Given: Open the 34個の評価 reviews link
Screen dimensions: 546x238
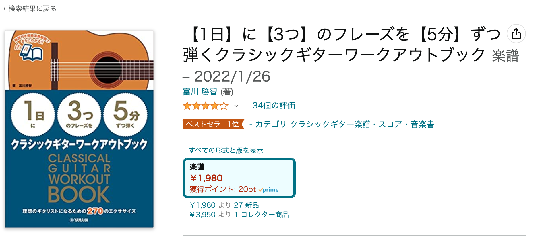Looking at the screenshot, I should [x=274, y=106].
